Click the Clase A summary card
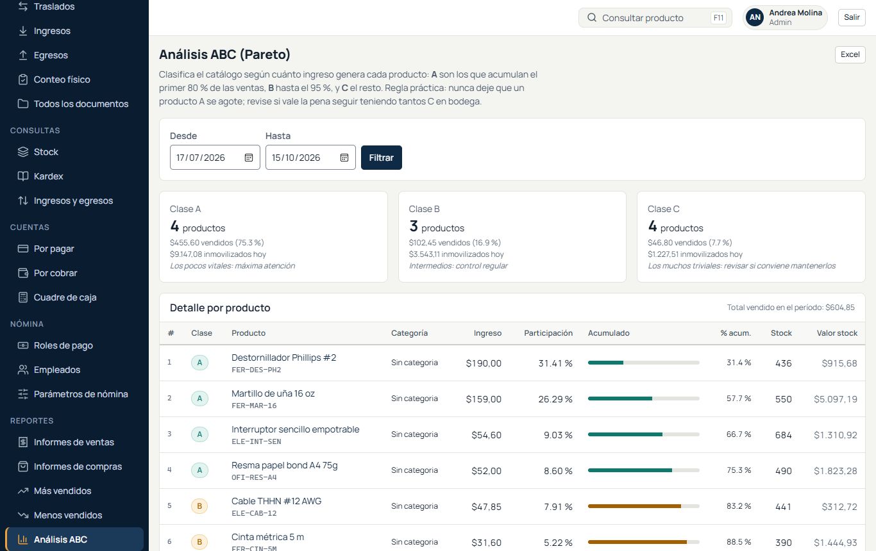 click(x=273, y=236)
